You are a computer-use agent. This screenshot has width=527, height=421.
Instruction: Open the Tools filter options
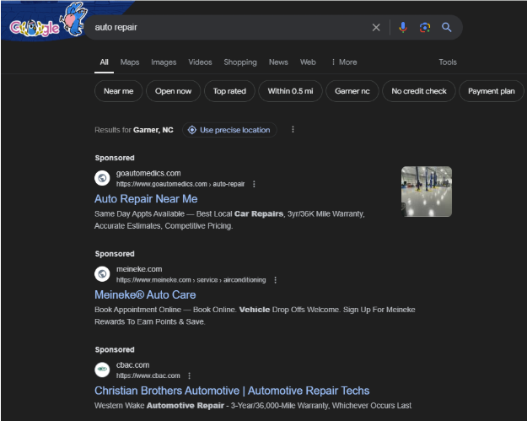[448, 62]
